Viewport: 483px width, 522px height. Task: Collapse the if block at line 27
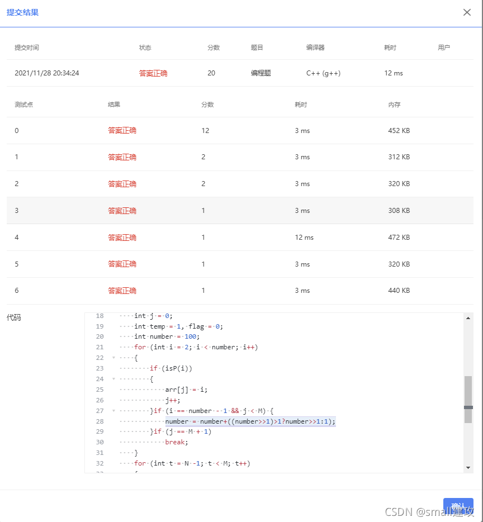point(115,411)
